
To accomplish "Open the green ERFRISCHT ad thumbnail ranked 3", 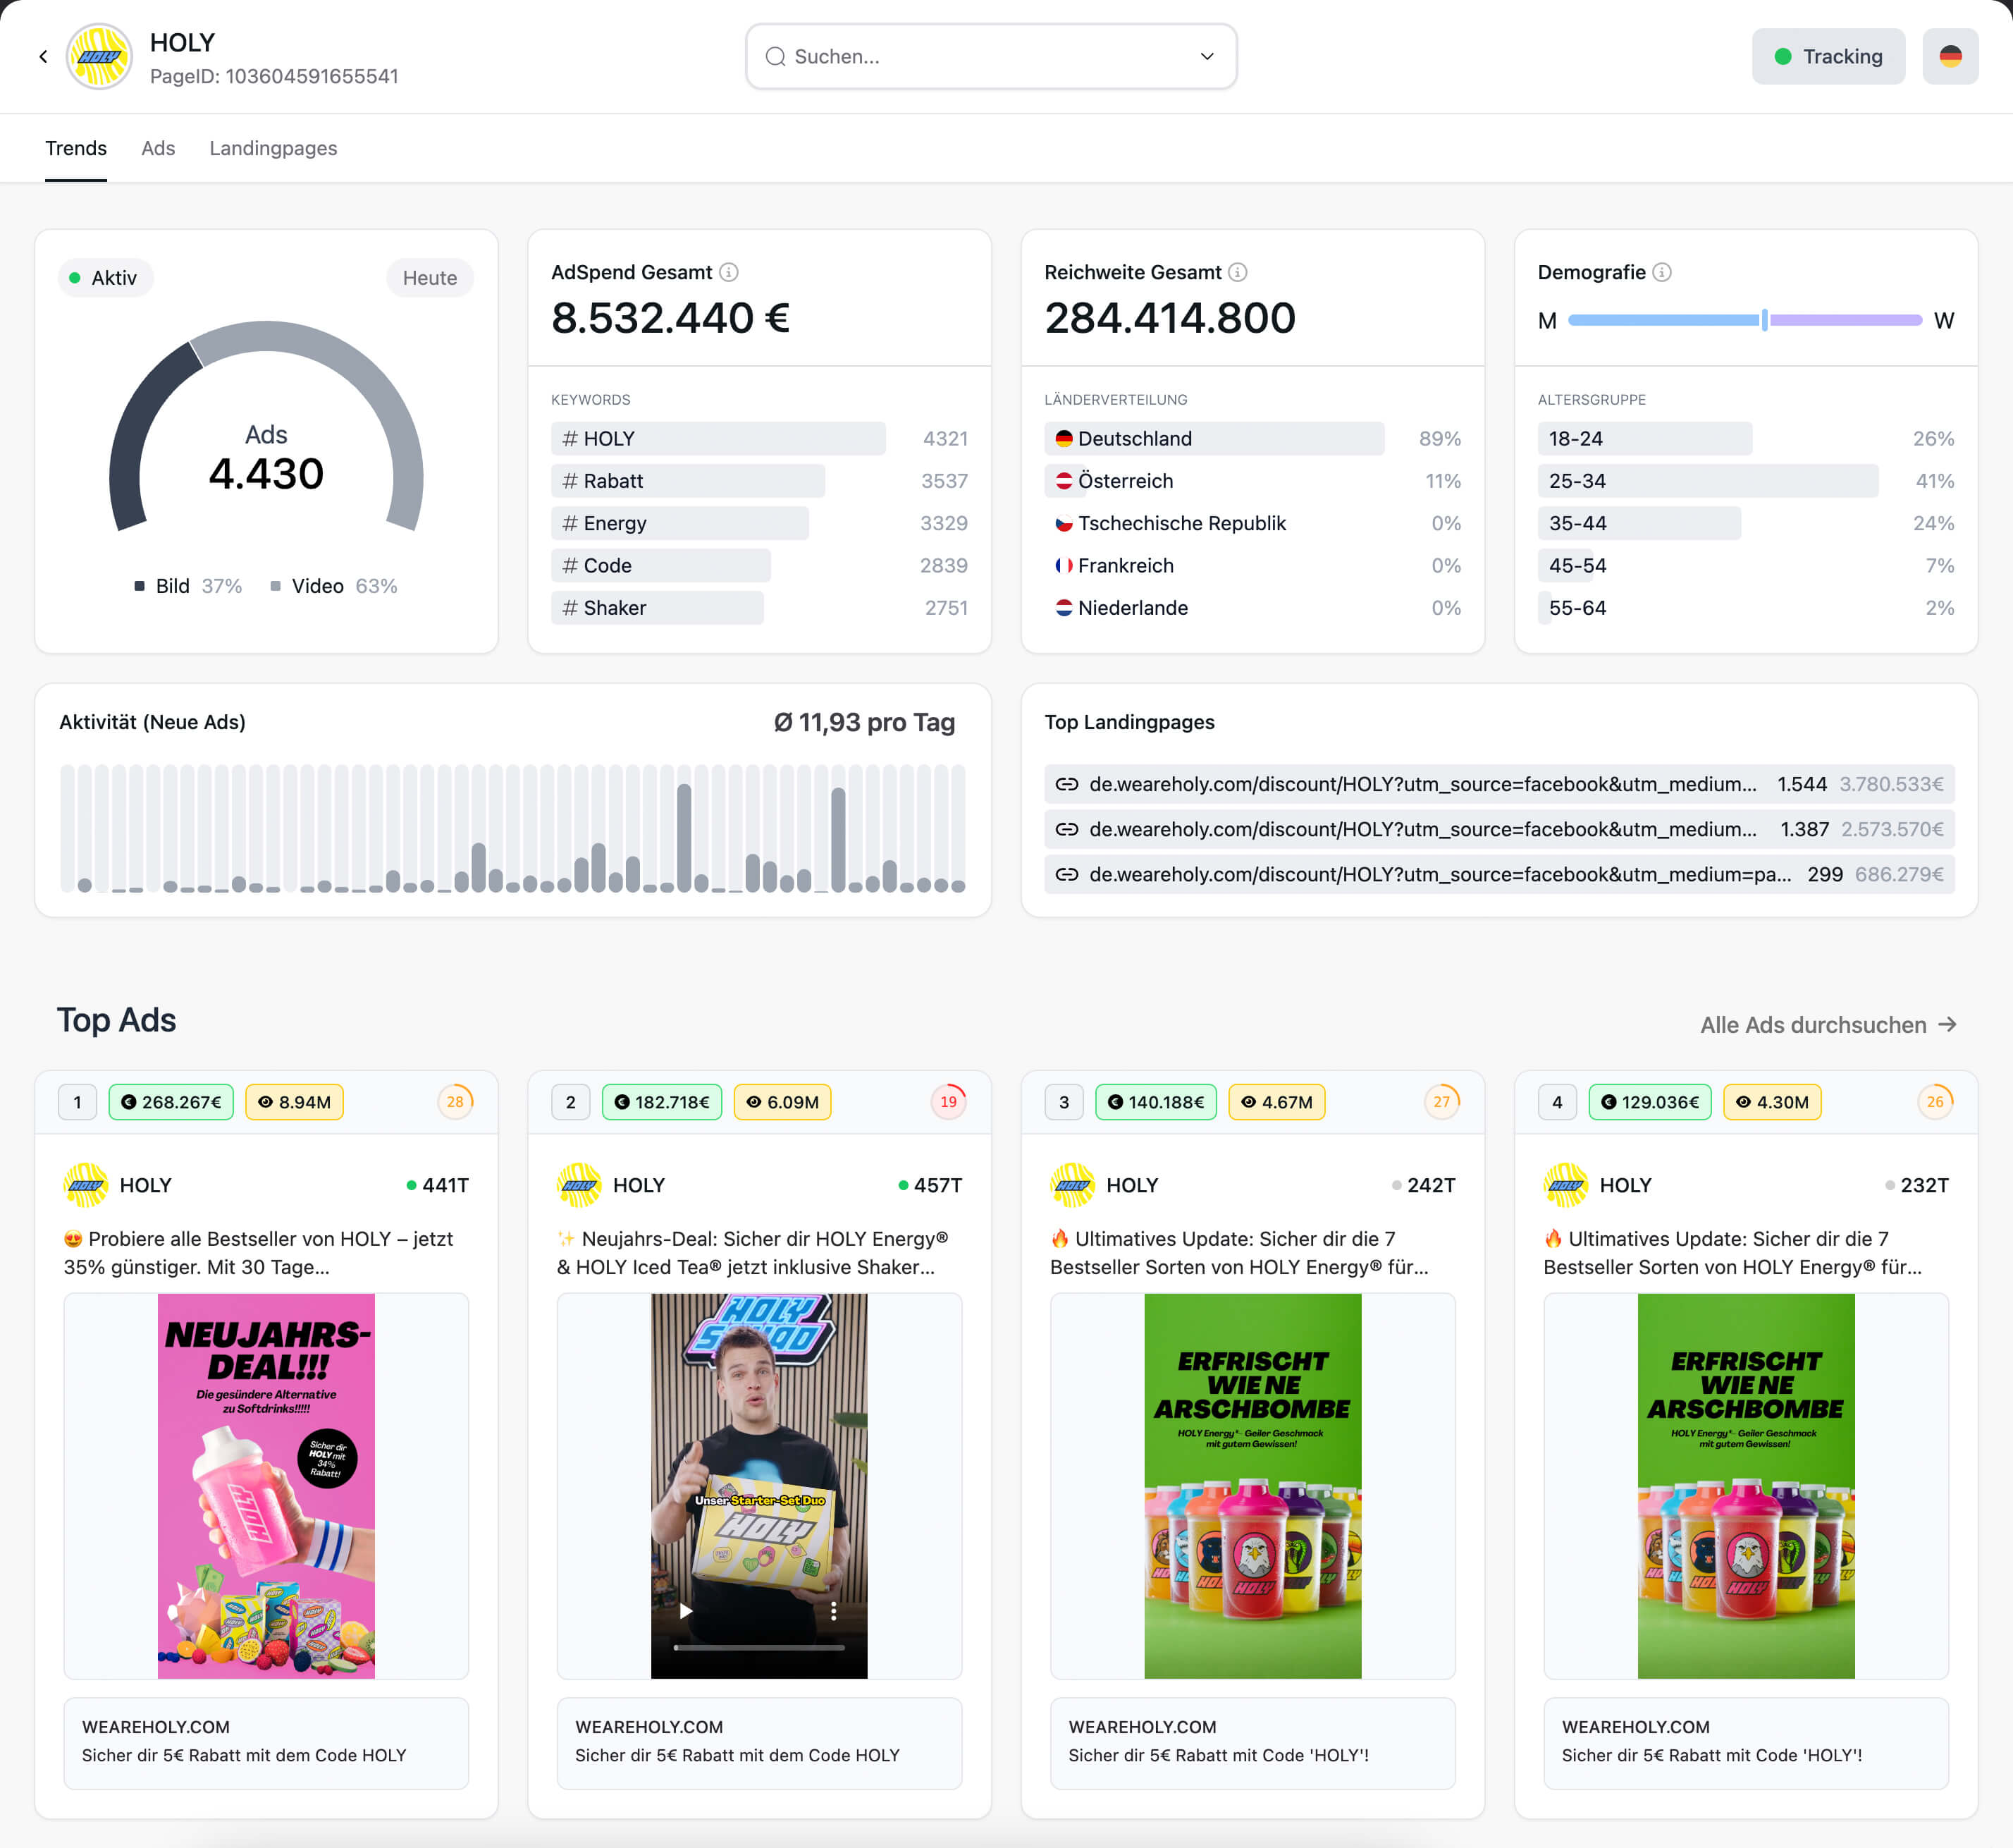I will 1251,1485.
